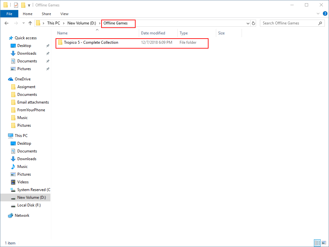Switch to the View ribbon tab
Screen dimensions: 329x247
[64, 14]
